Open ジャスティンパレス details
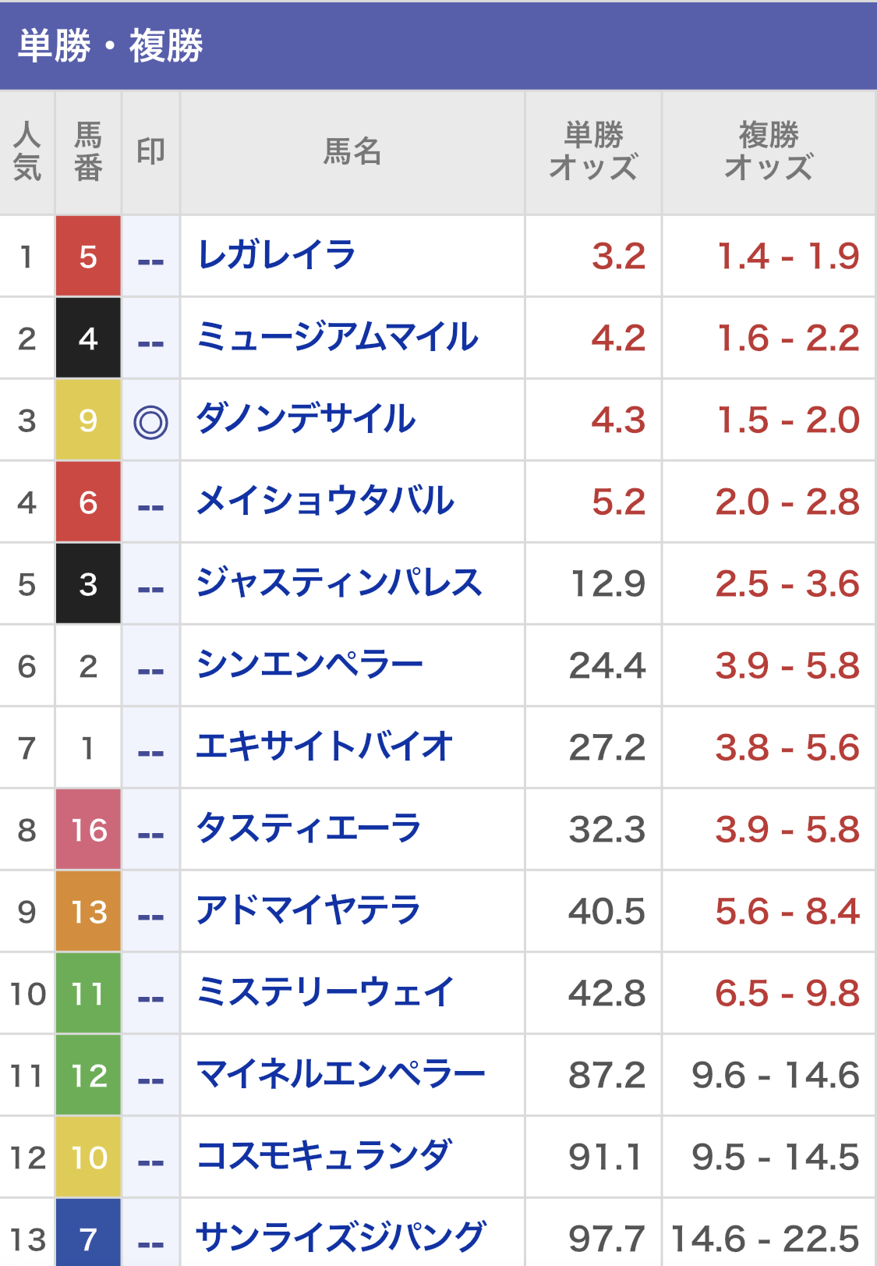877x1266 pixels. tap(339, 583)
